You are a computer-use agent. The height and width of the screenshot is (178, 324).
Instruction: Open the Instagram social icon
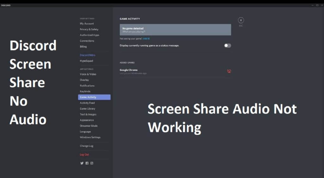coord(92,163)
